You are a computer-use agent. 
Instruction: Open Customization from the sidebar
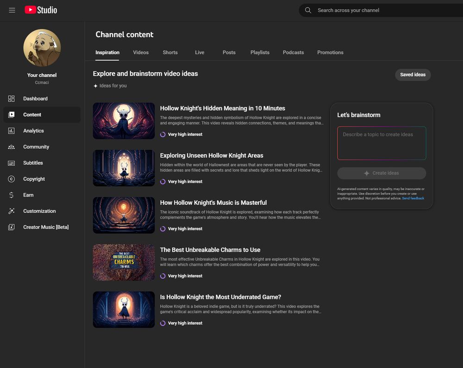42,211
